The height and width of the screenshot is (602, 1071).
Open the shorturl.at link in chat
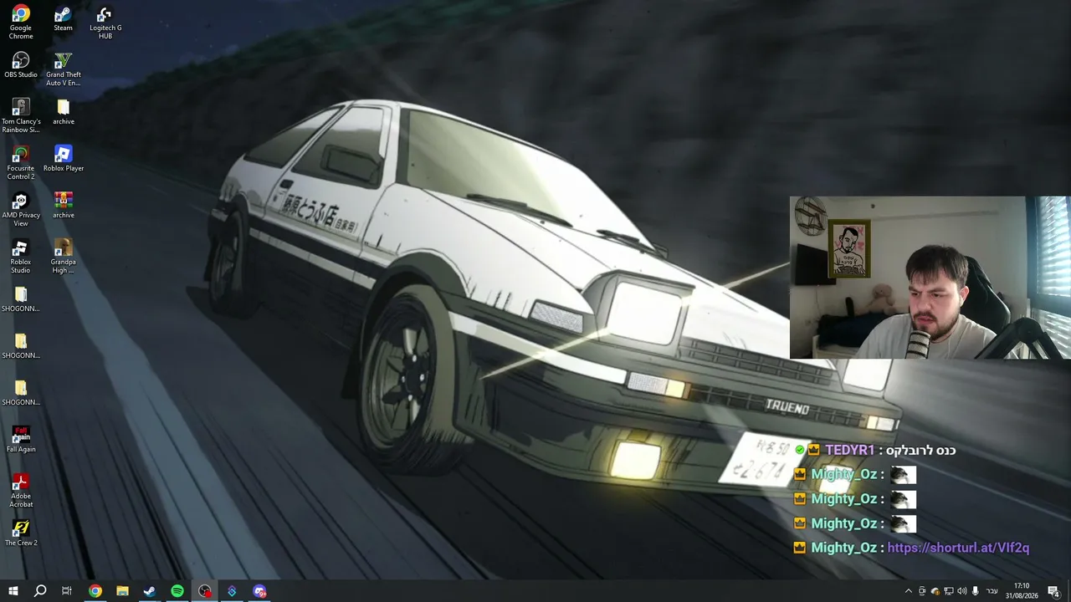point(958,548)
